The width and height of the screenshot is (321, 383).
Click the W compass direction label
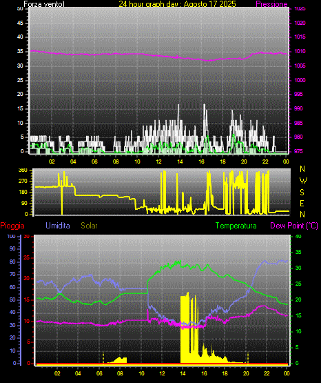point(303,181)
